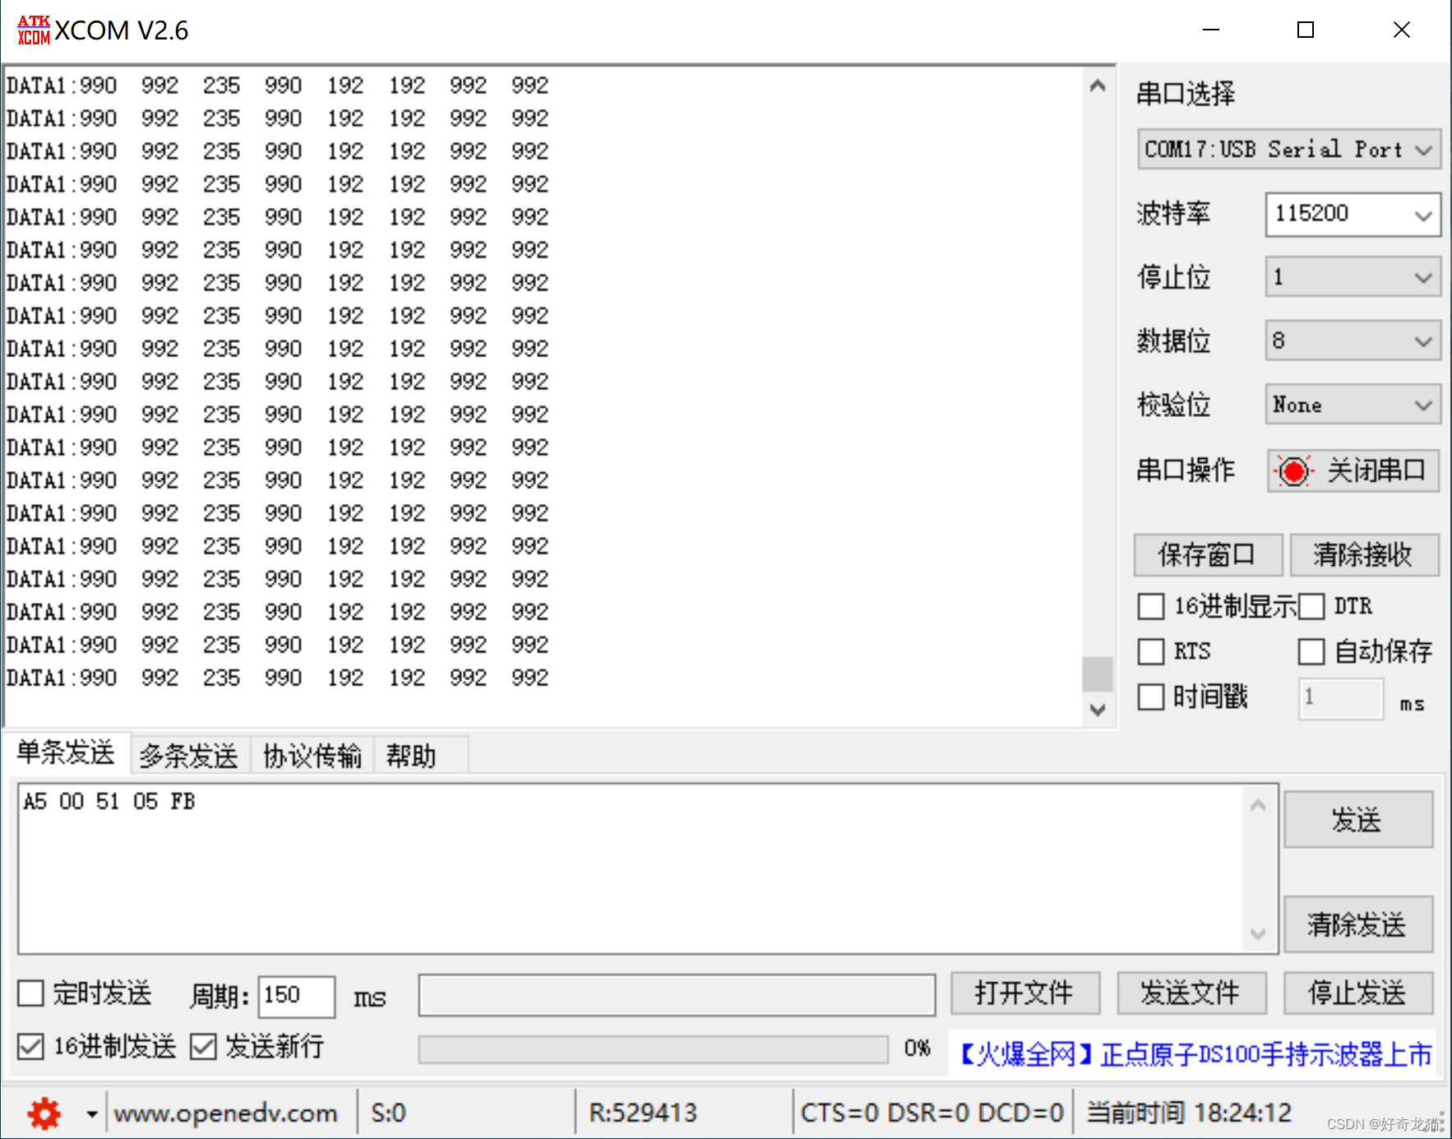Click the 发送文件 send file button
The height and width of the screenshot is (1139, 1452).
tap(1191, 993)
